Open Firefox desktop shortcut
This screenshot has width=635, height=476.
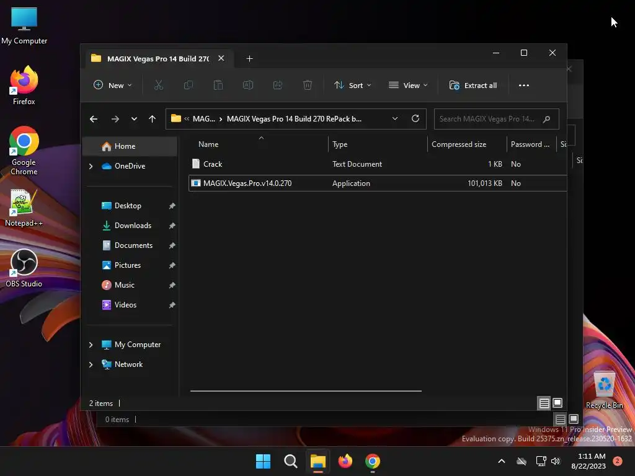pos(24,86)
